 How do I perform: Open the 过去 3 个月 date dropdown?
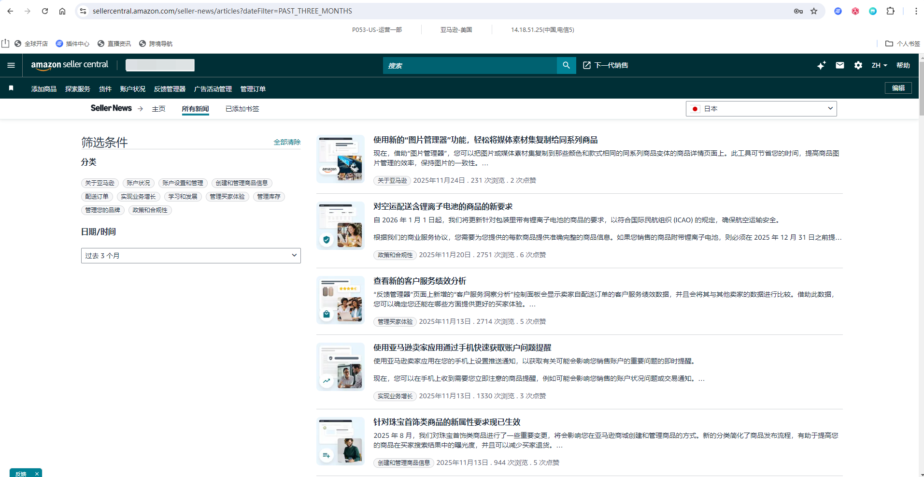tap(191, 256)
